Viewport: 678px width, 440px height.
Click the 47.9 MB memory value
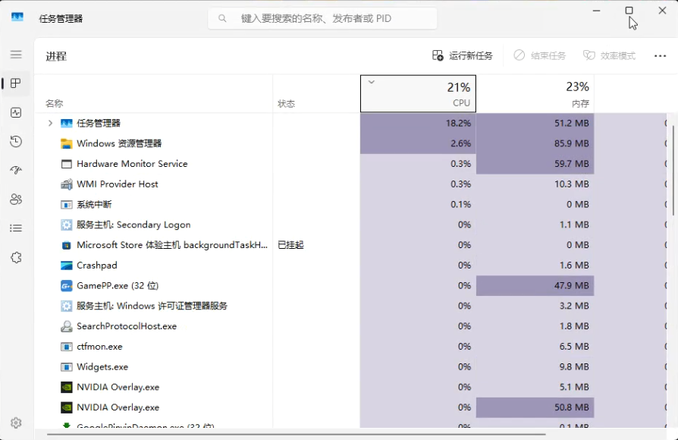click(572, 285)
